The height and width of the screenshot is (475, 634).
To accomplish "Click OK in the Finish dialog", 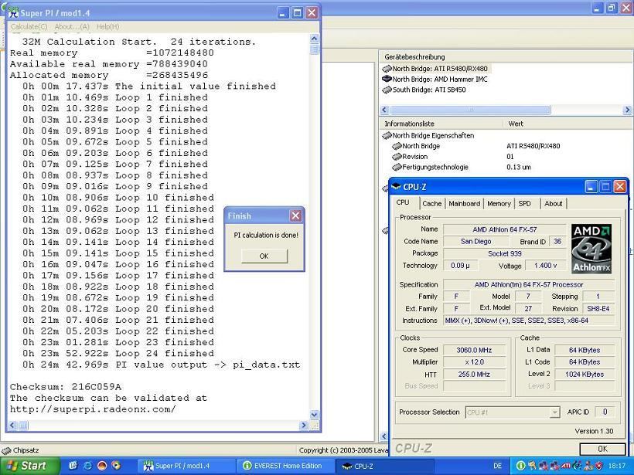I will pyautogui.click(x=264, y=256).
